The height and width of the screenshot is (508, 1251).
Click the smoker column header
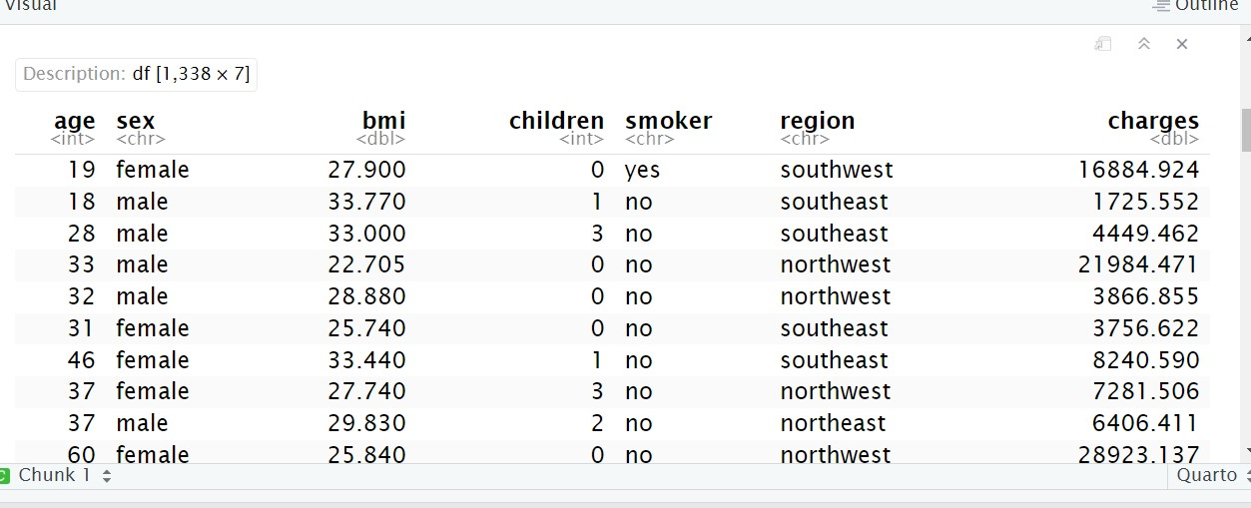coord(668,122)
